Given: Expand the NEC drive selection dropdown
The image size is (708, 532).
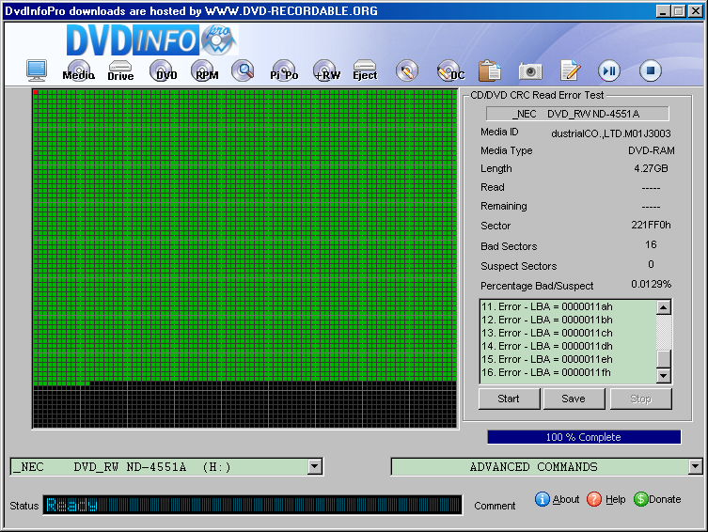Looking at the screenshot, I should click(315, 466).
